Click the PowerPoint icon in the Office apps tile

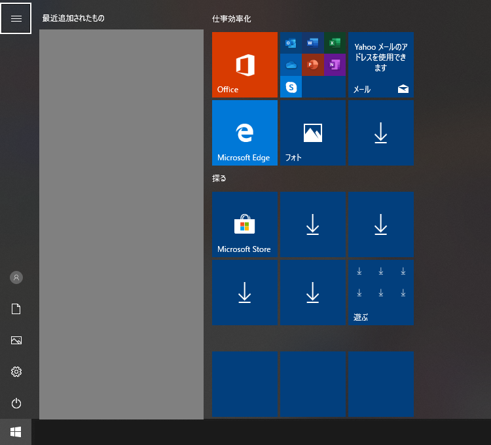(x=312, y=65)
